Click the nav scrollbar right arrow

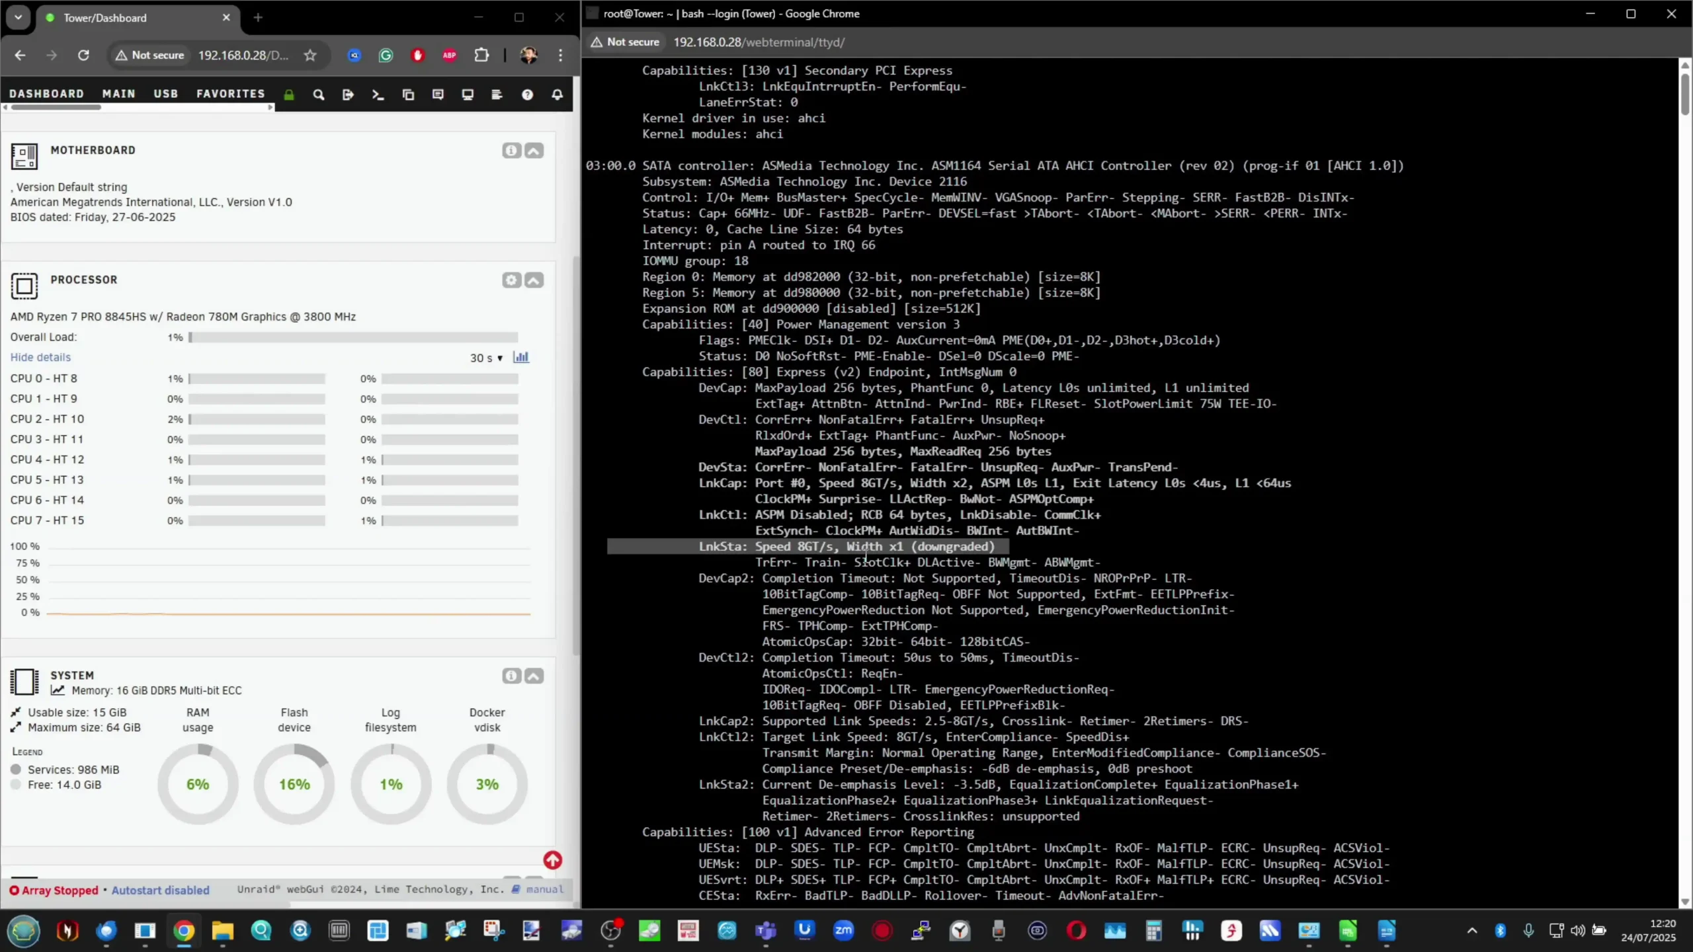(270, 107)
